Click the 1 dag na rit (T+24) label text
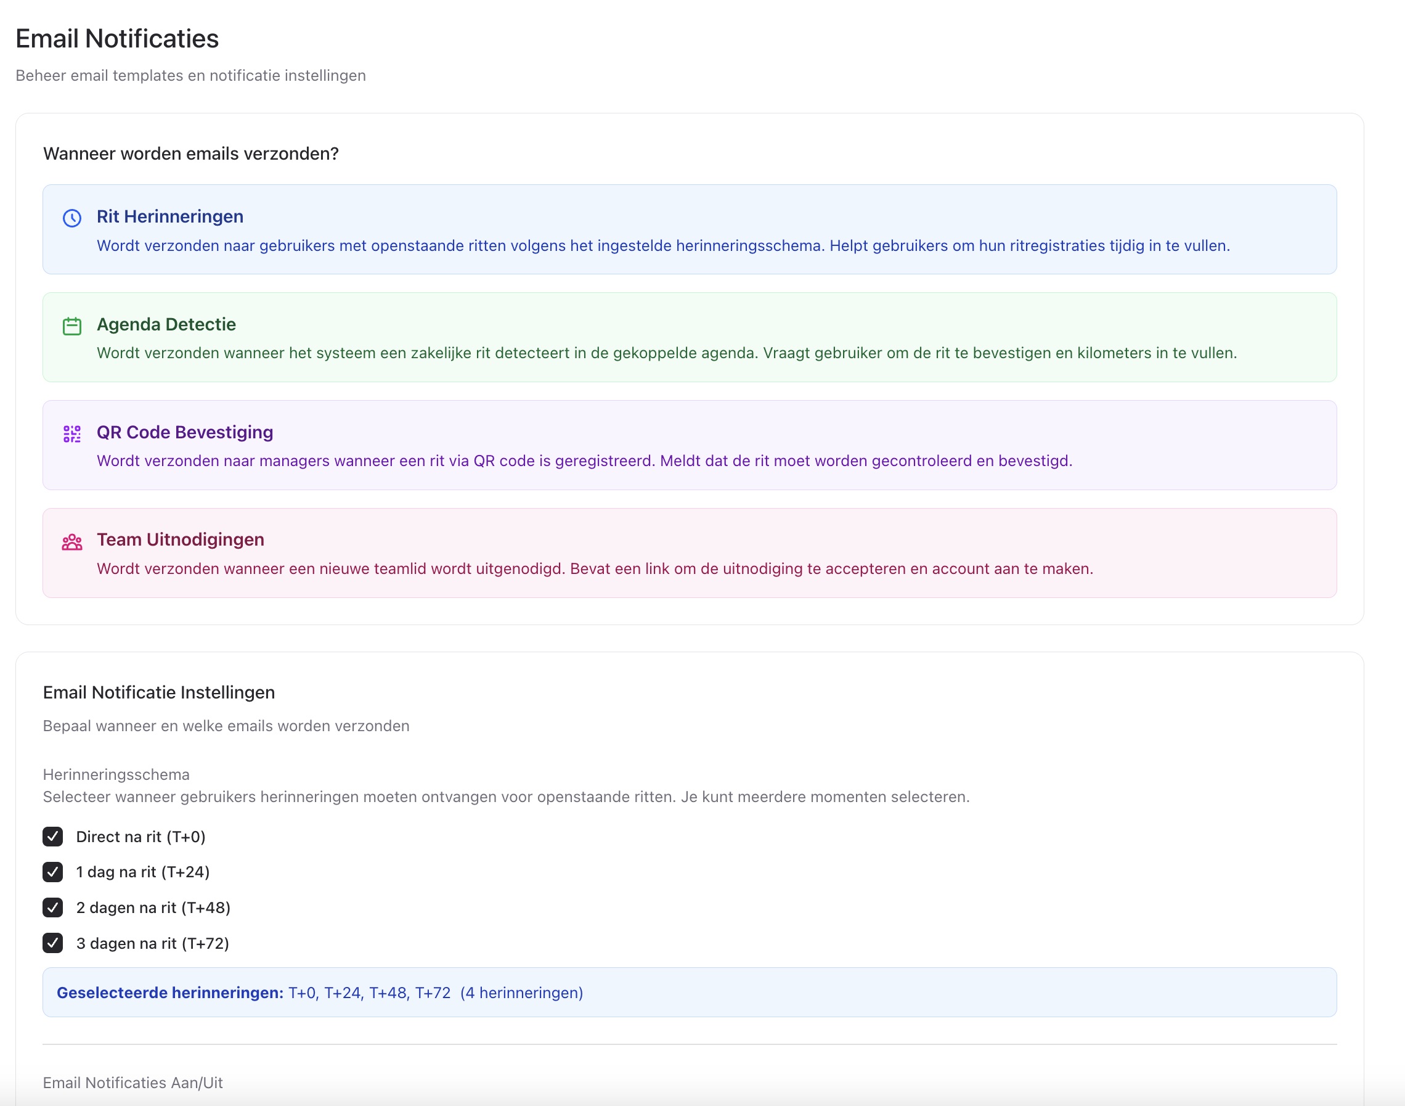Viewport: 1405px width, 1106px height. coord(143,872)
